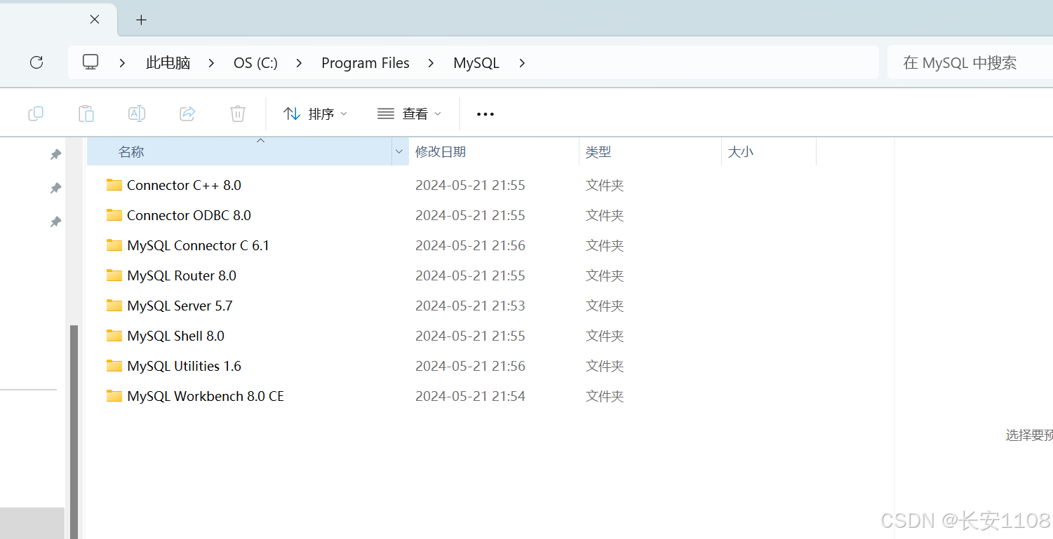Click the topmost pin icon in the sidebar
Viewport: 1053px width, 539px height.
pyautogui.click(x=55, y=154)
